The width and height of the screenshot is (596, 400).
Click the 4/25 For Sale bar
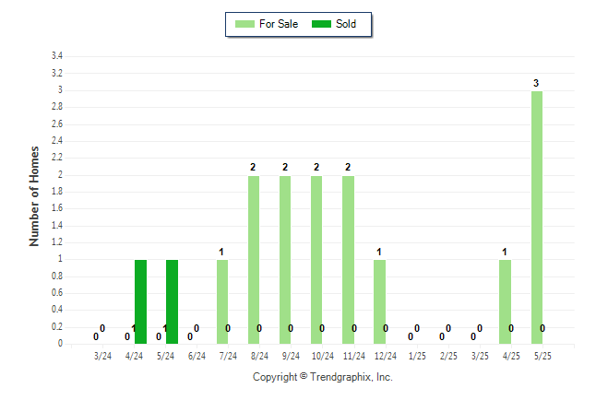(505, 302)
